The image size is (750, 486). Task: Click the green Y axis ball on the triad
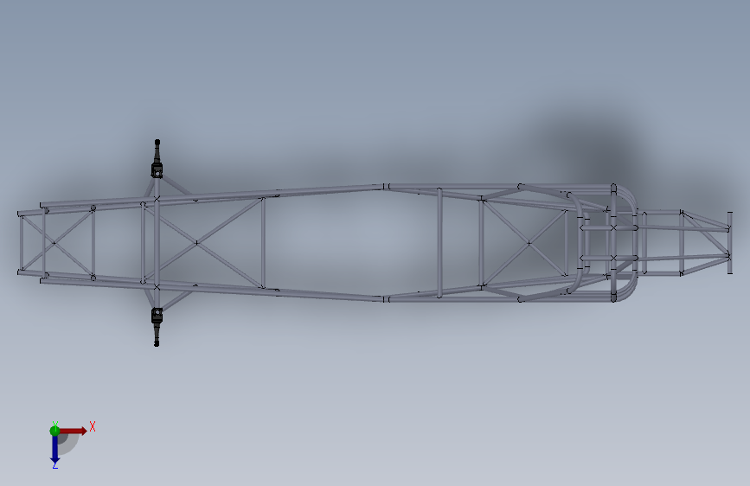tap(54, 431)
